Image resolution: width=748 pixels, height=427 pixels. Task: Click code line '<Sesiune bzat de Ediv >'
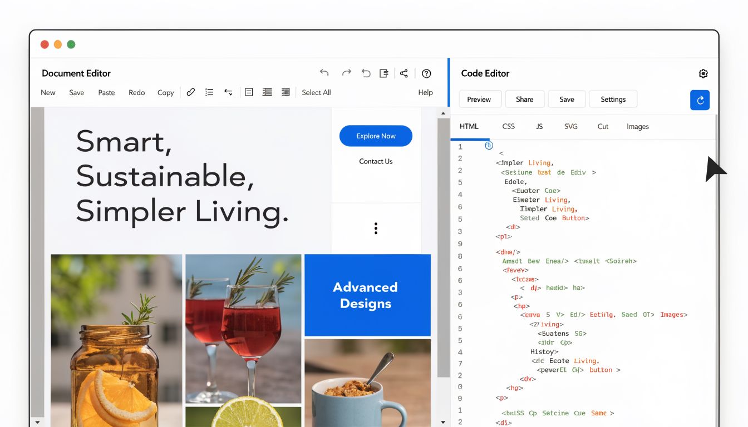click(548, 172)
